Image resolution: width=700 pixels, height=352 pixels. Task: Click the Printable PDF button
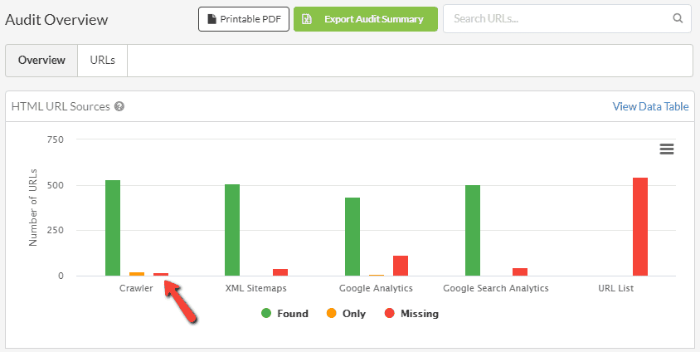244,18
